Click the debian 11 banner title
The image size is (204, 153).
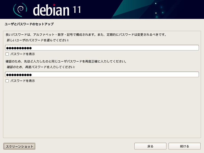57,10
